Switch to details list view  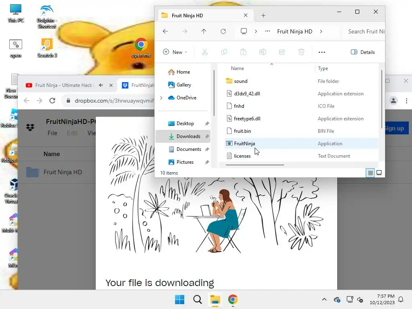(370, 173)
